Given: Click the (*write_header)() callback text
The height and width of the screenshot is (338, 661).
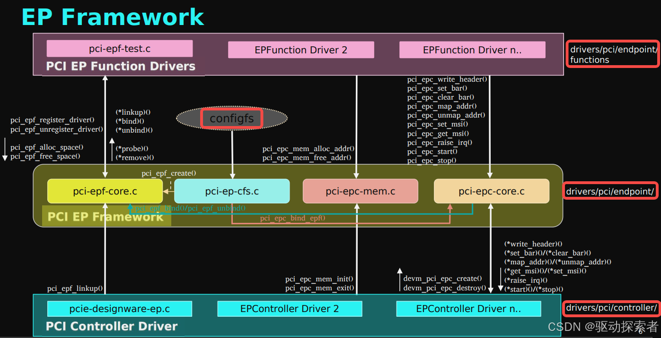Looking at the screenshot, I should (533, 244).
